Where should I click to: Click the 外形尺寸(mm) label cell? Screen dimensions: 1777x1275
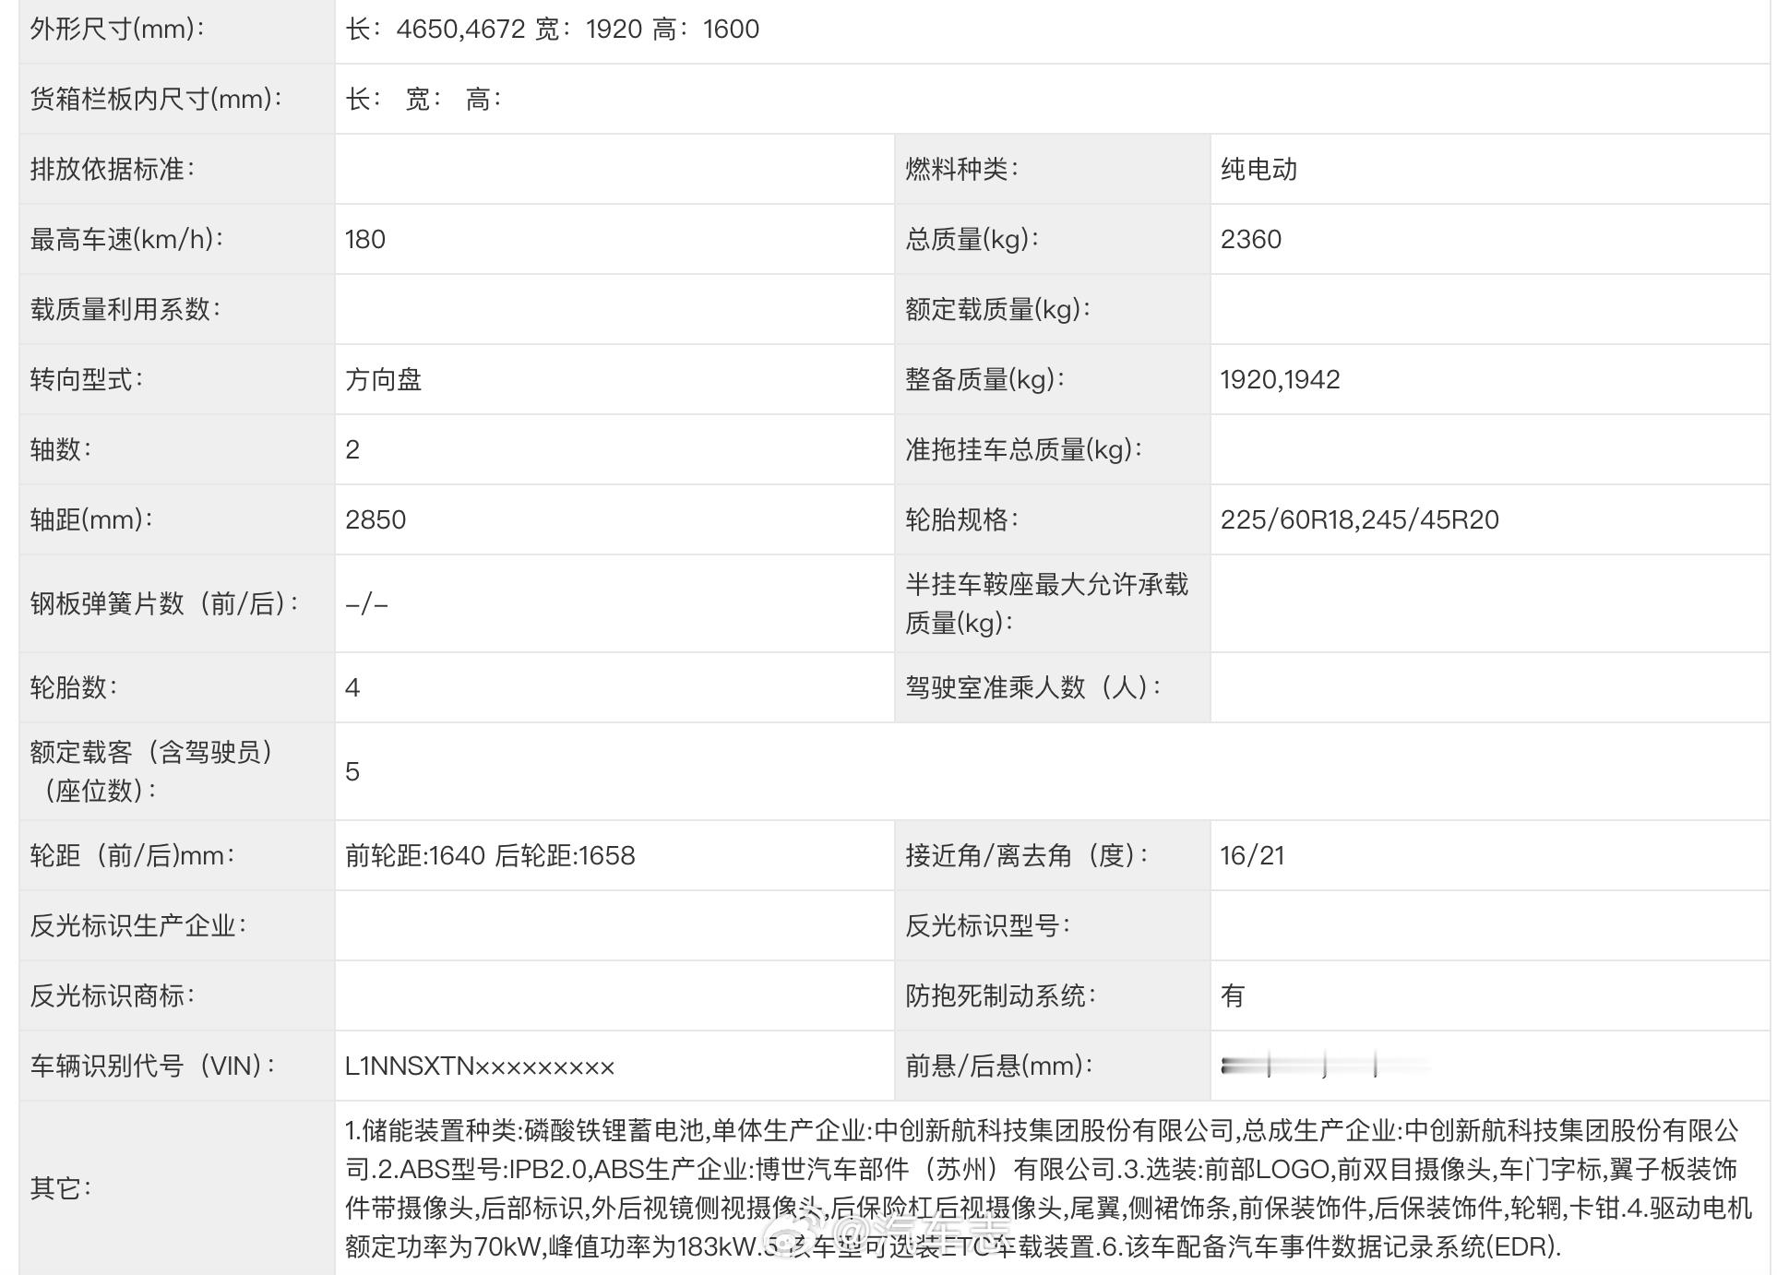pos(117,29)
